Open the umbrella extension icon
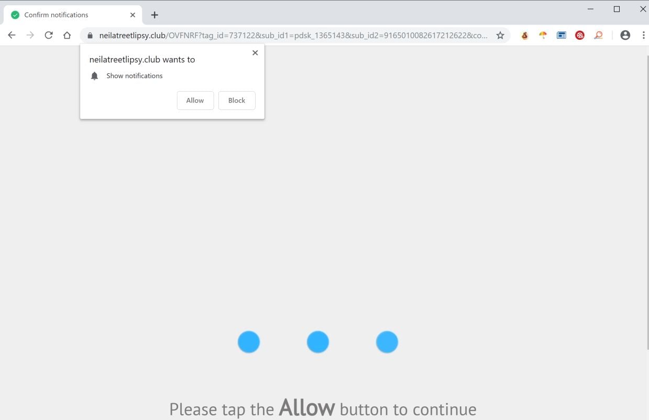 pyautogui.click(x=543, y=36)
